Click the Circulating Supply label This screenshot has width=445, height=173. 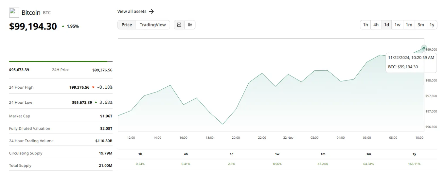point(26,153)
